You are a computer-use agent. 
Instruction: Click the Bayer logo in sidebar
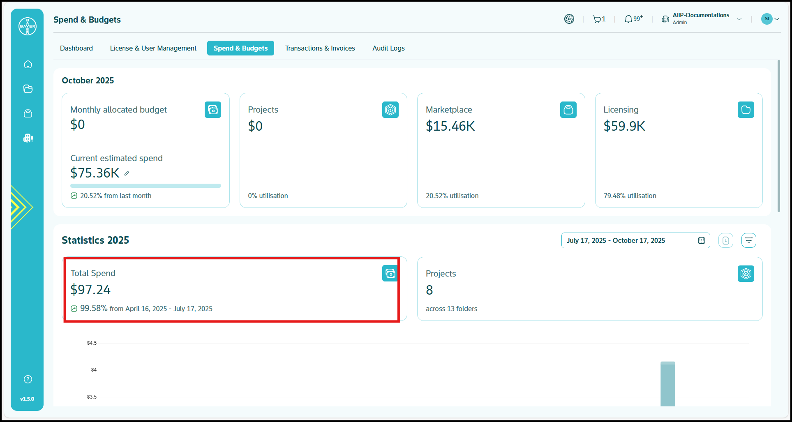pos(28,26)
